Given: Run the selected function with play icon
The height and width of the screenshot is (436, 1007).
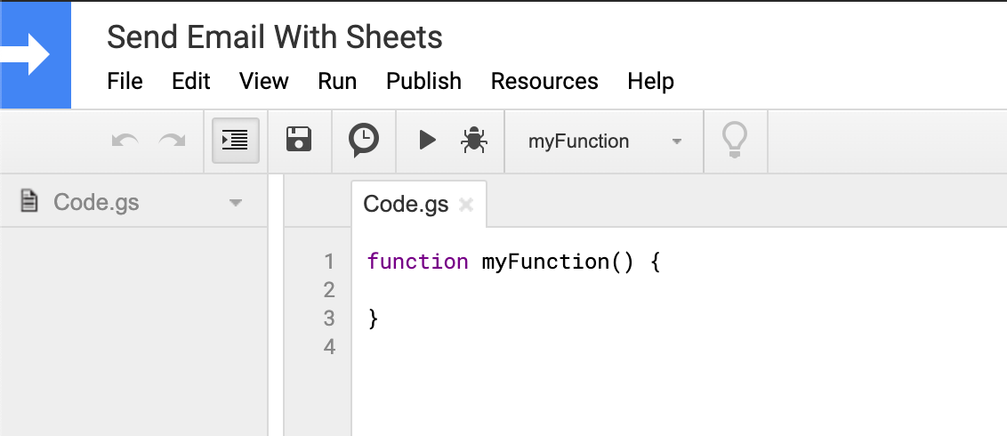Looking at the screenshot, I should pyautogui.click(x=427, y=140).
